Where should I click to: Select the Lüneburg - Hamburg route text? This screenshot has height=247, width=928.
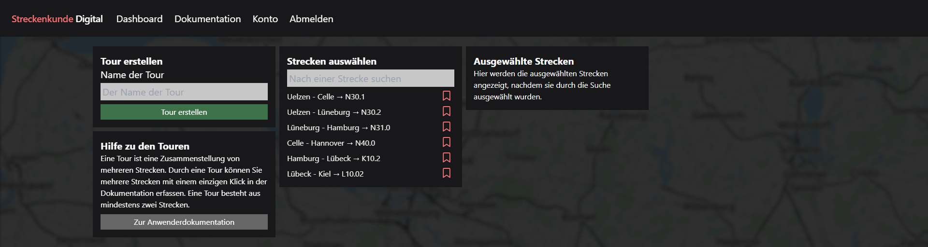coord(338,127)
